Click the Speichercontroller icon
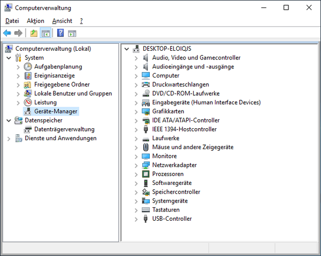 [x=146, y=192]
